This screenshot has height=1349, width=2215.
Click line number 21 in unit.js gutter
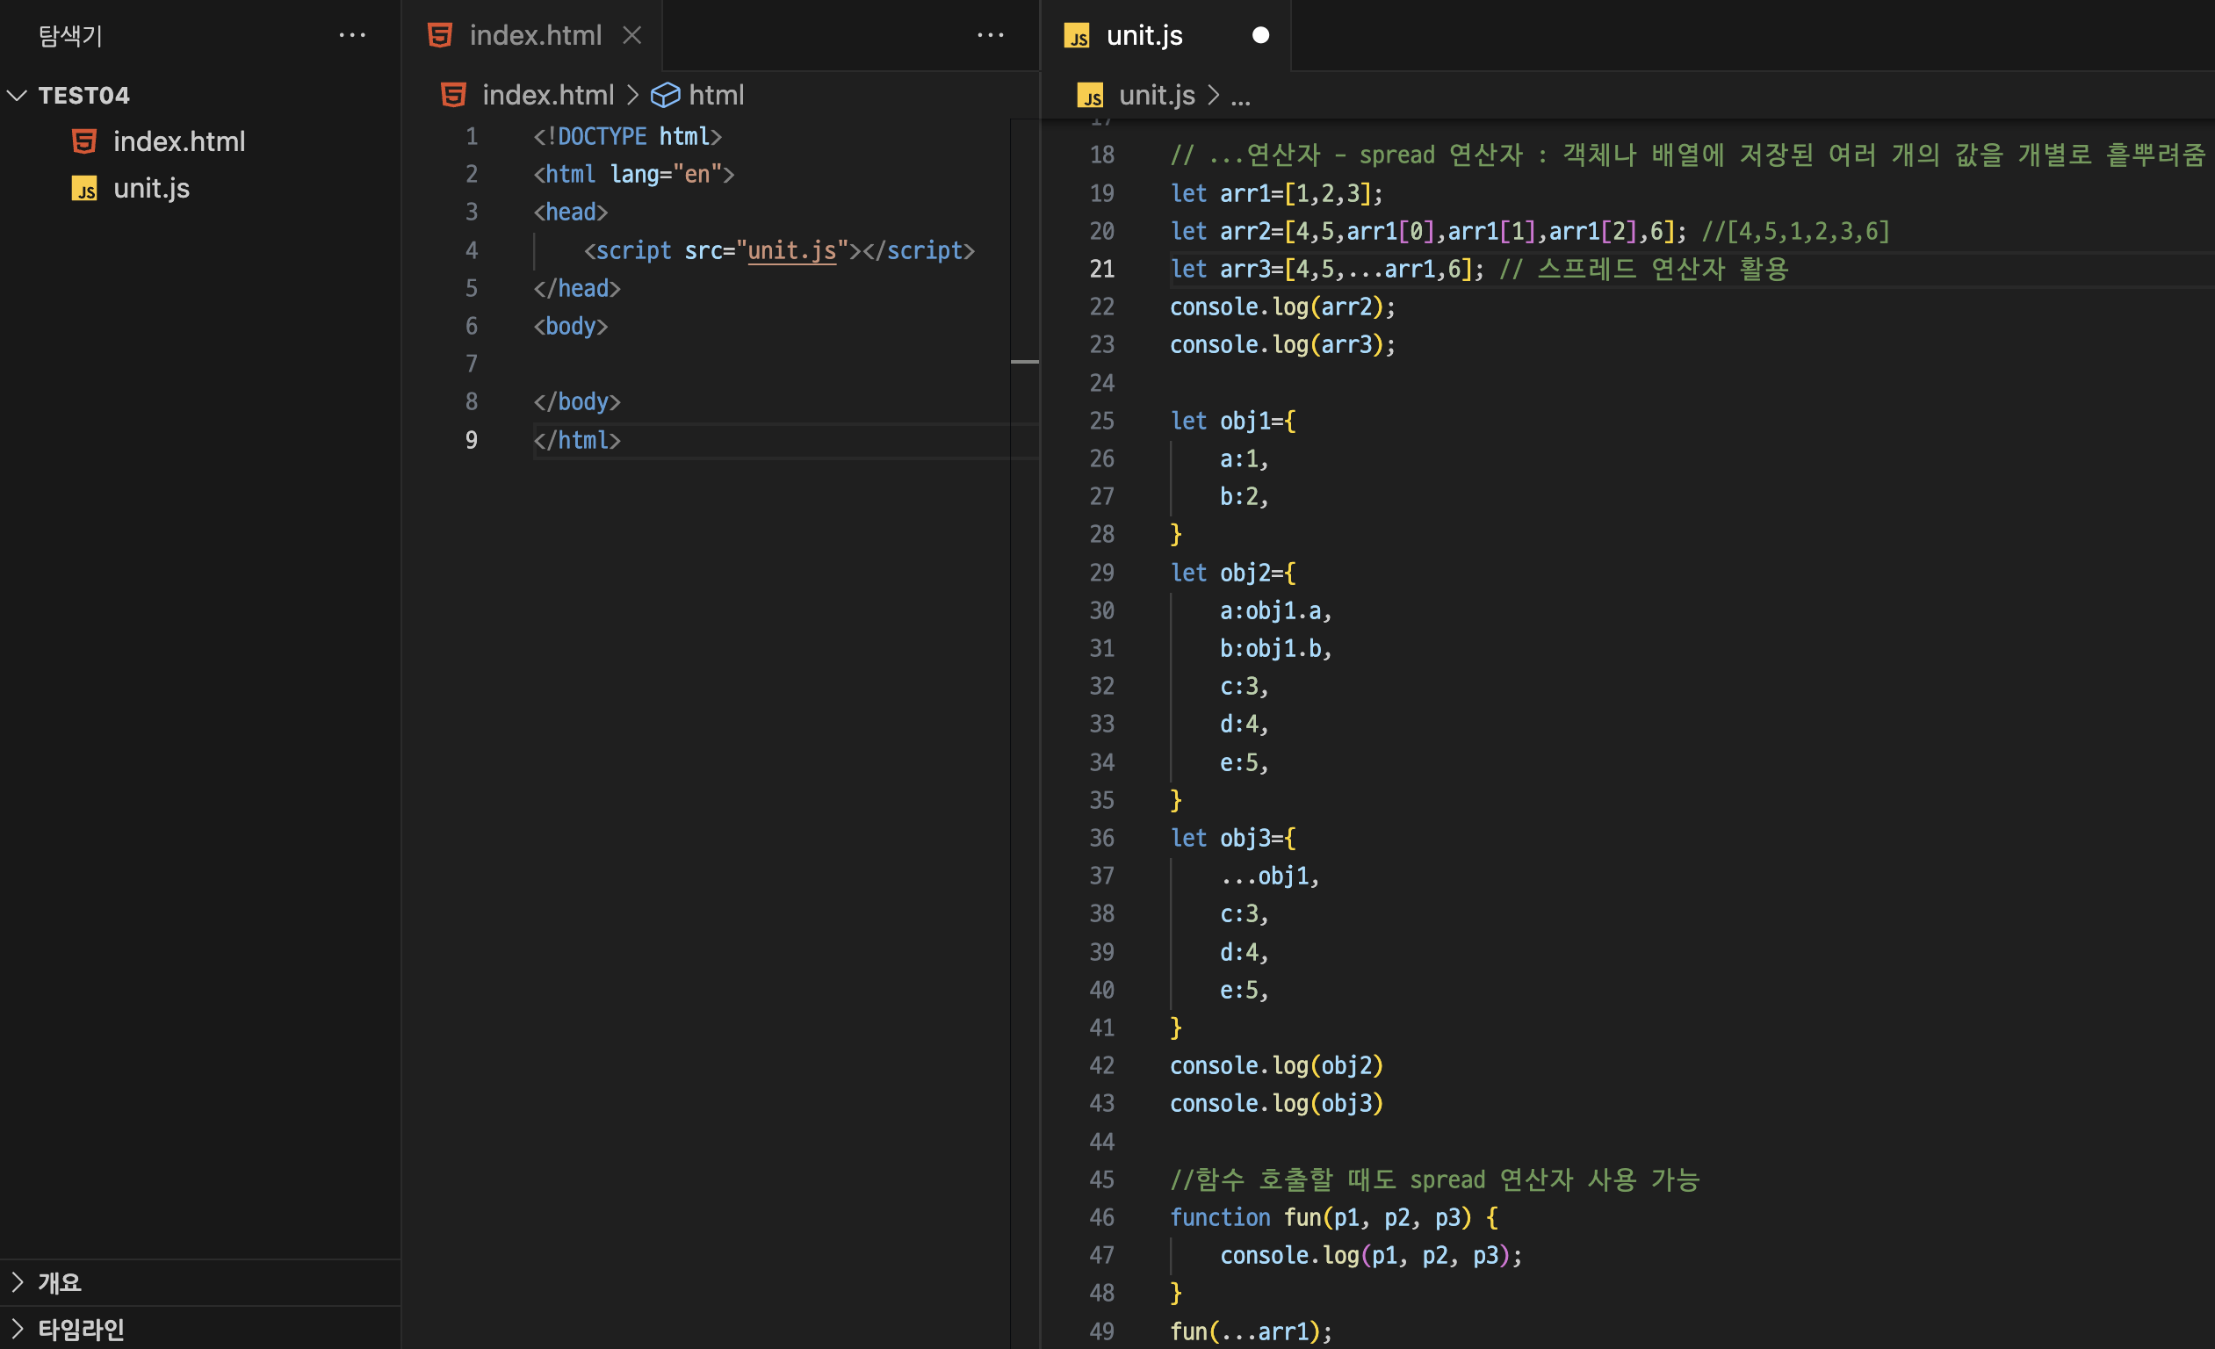1102,269
